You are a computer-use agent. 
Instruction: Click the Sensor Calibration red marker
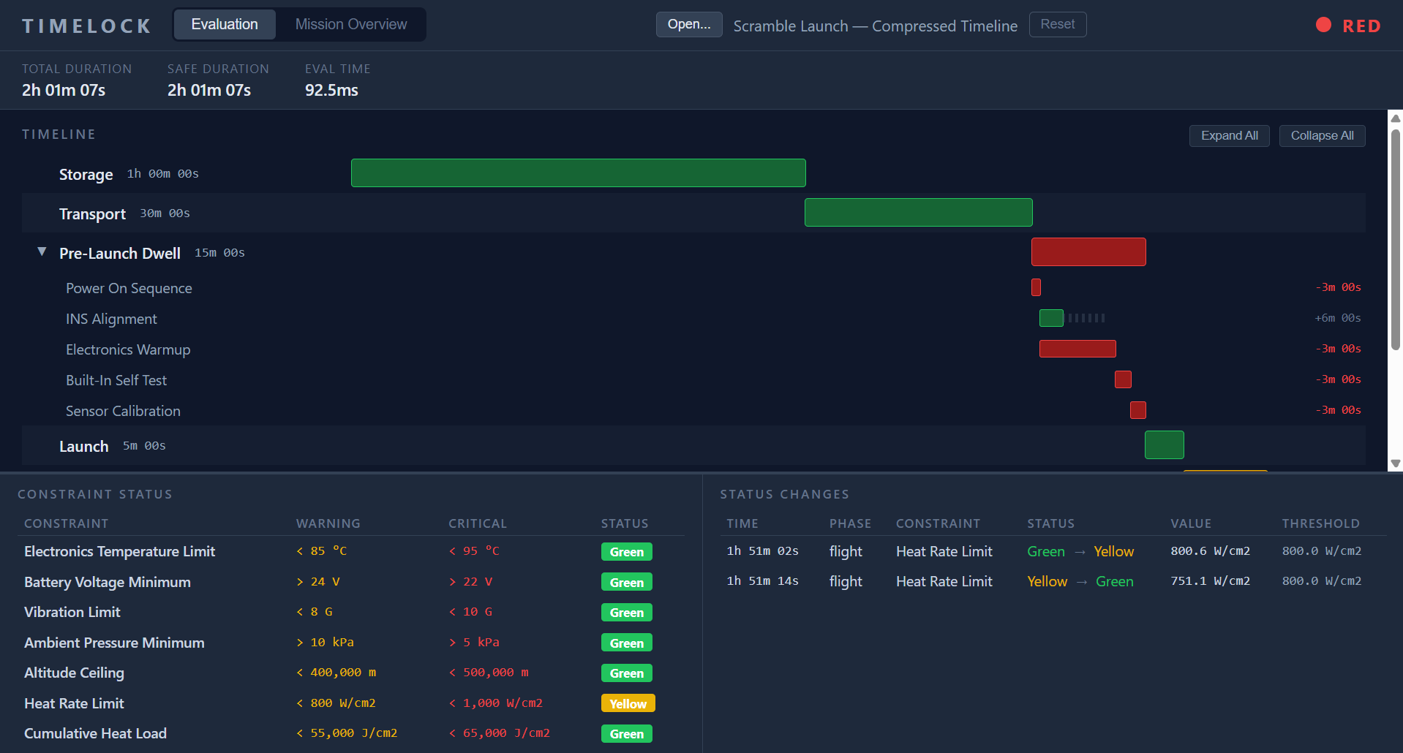click(1138, 410)
